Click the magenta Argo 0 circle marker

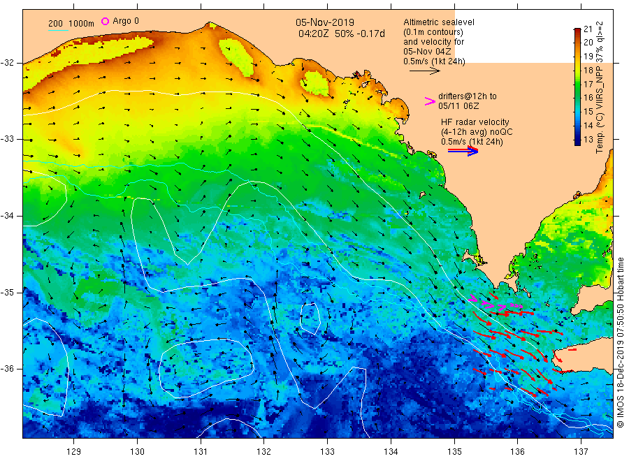105,21
